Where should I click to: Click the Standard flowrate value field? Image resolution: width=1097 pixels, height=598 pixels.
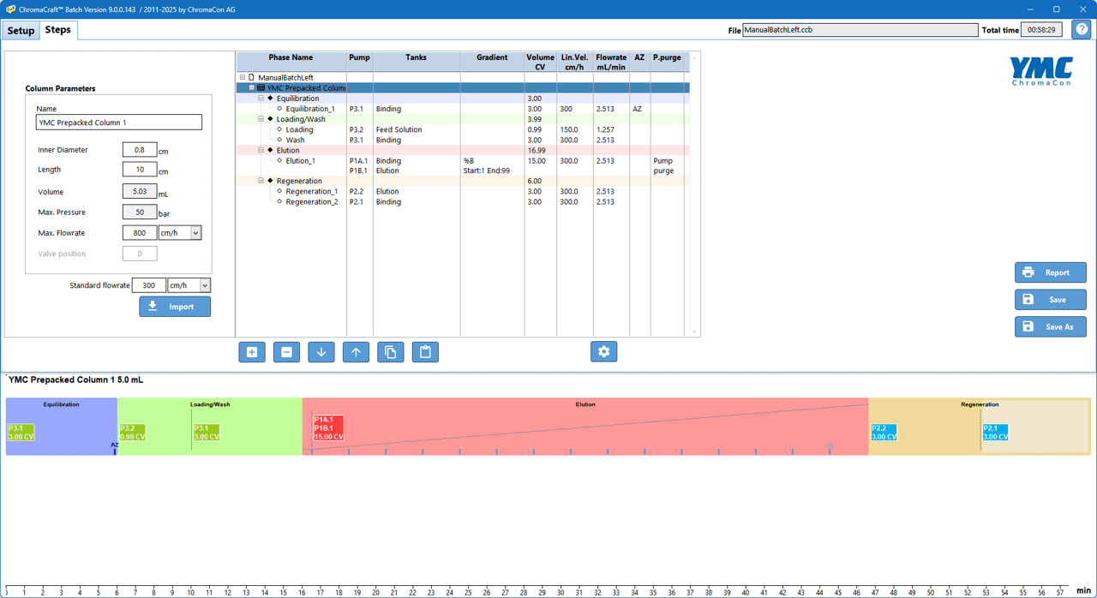point(149,285)
